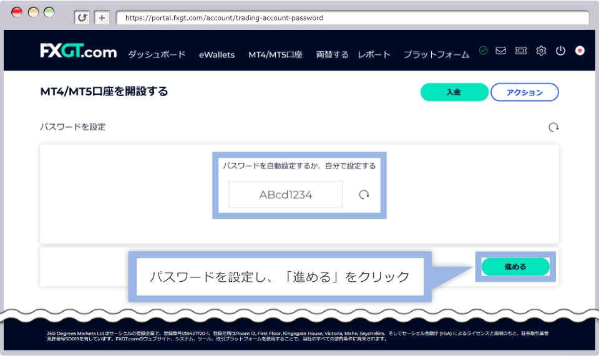Click the ticket icon in header
Image resolution: width=599 pixels, height=356 pixels.
coord(520,51)
